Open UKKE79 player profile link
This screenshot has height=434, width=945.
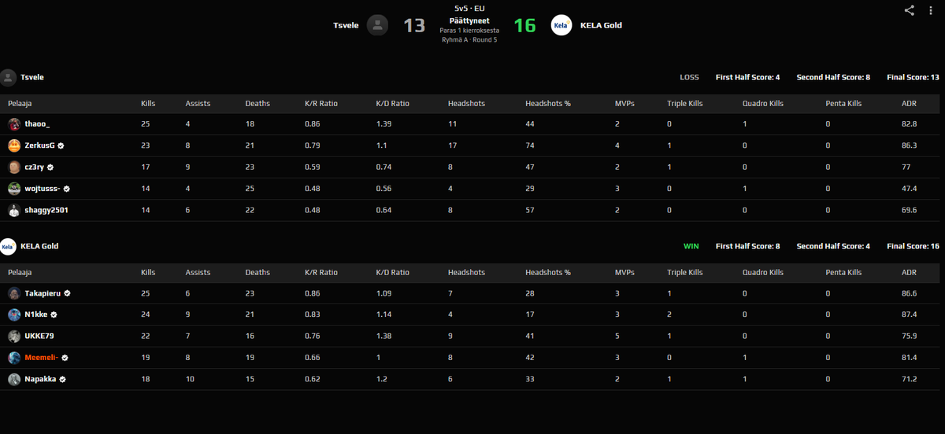39,337
